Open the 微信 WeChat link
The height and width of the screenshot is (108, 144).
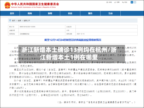point(125,2)
